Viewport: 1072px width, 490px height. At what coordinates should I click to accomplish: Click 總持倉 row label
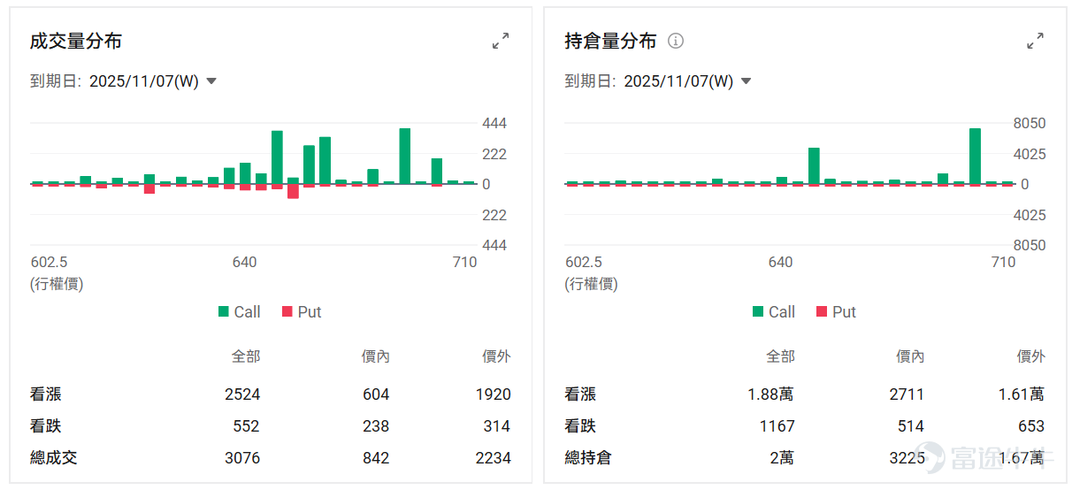point(588,458)
